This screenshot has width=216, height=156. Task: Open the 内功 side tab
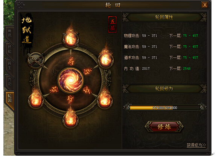click(x=9, y=82)
